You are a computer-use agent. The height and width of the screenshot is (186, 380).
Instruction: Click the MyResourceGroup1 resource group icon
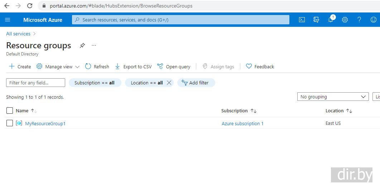click(x=19, y=123)
